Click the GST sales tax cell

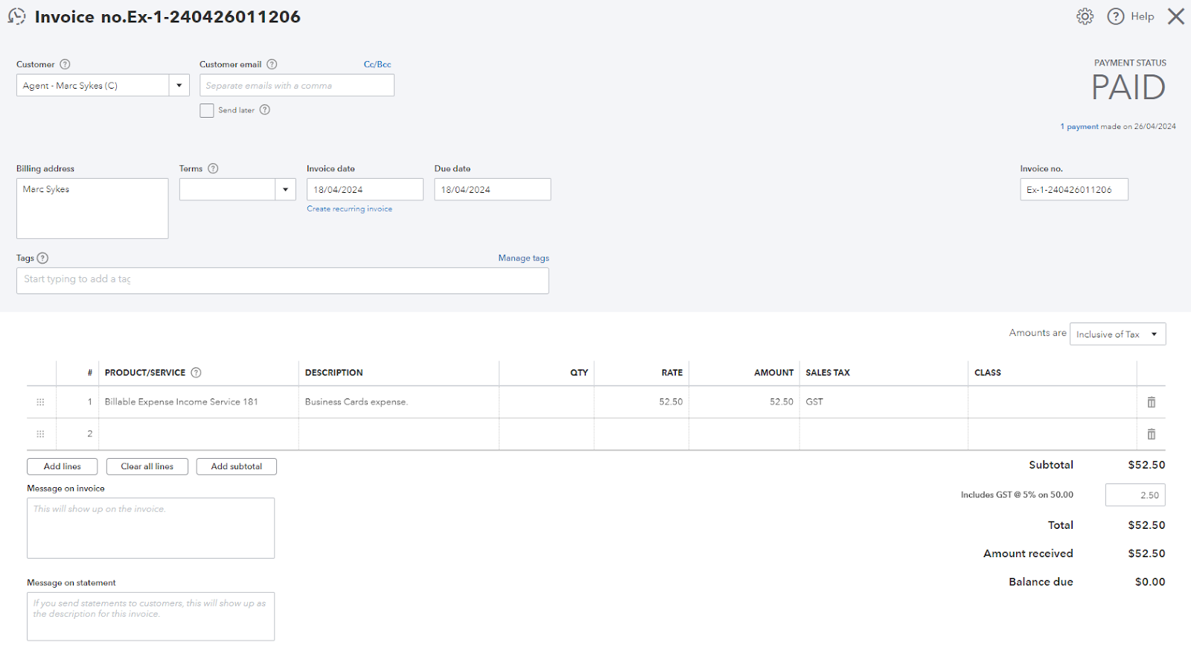(884, 401)
